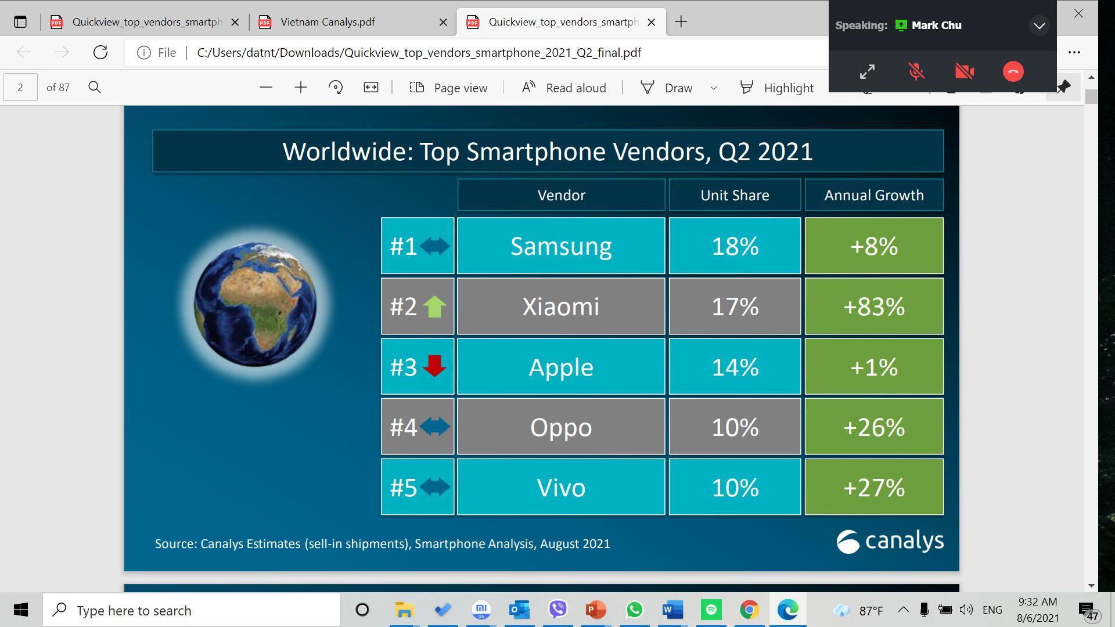Viewport: 1115px width, 627px height.
Task: Click the Xiaomi vendor cell
Action: coord(561,306)
